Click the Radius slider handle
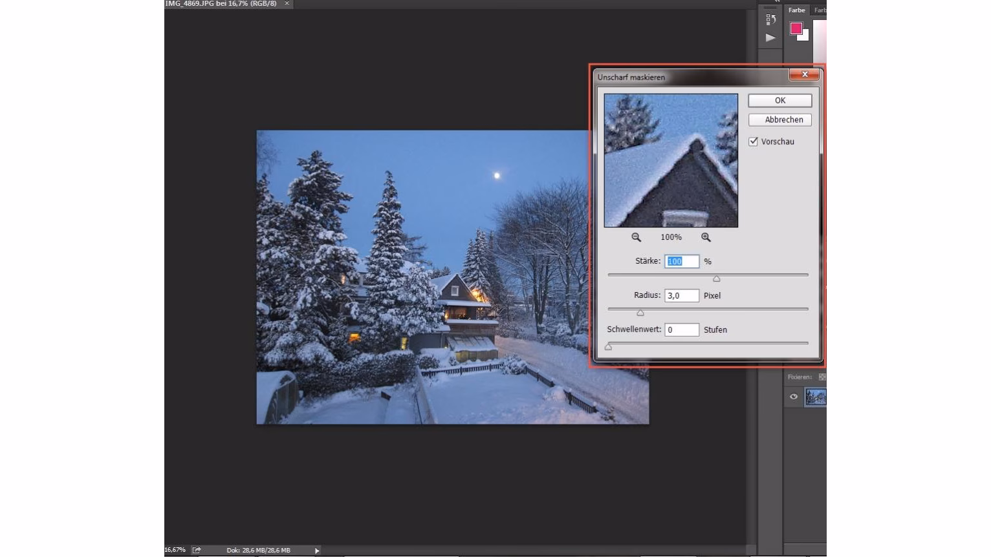This screenshot has width=991, height=557. [x=640, y=313]
